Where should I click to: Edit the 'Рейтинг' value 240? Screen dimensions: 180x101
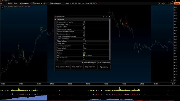click(96, 53)
